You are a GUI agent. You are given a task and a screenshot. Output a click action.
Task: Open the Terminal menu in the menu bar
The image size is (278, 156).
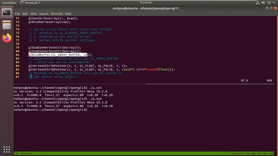click(x=57, y=14)
